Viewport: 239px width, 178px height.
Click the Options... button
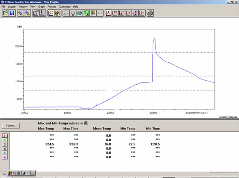click(11, 126)
